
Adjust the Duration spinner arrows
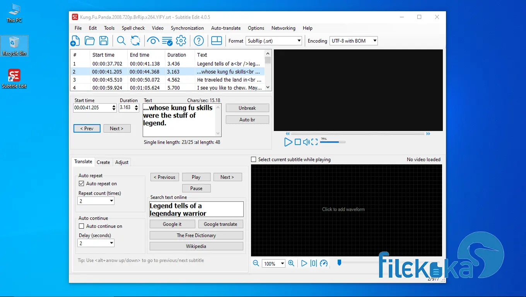(137, 108)
